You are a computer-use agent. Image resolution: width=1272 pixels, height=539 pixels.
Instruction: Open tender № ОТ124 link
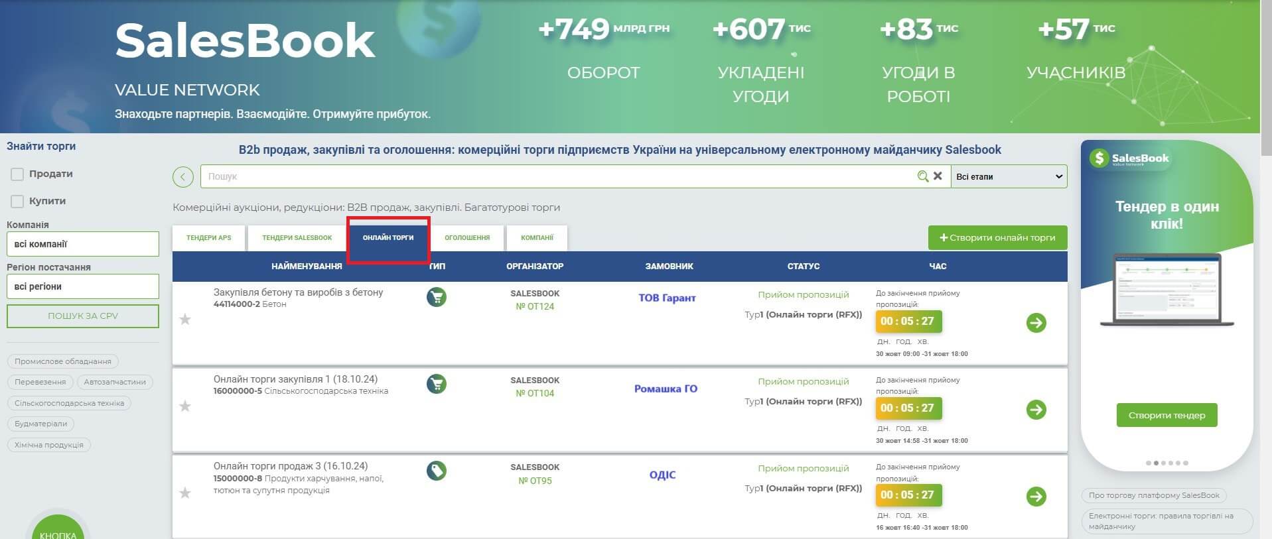point(535,307)
